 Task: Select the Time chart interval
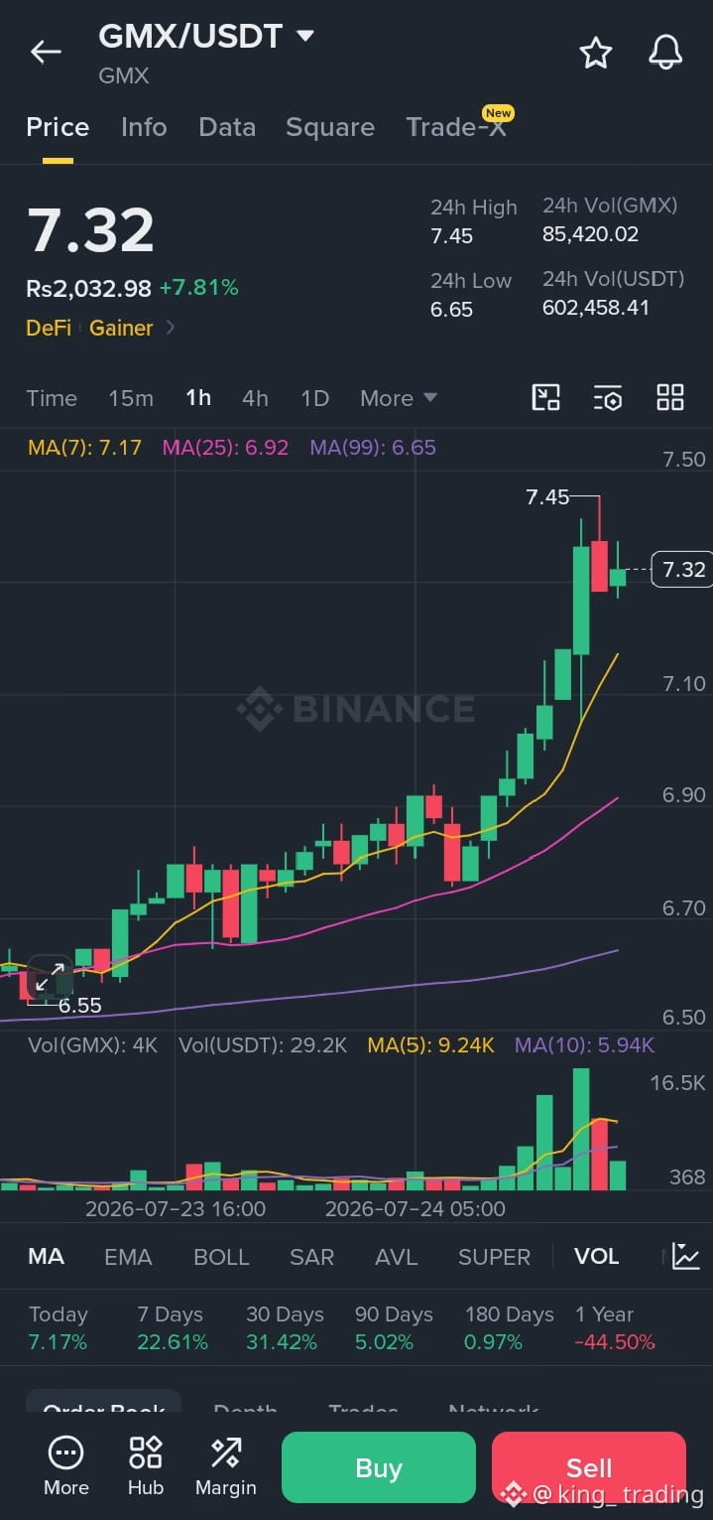tap(52, 398)
